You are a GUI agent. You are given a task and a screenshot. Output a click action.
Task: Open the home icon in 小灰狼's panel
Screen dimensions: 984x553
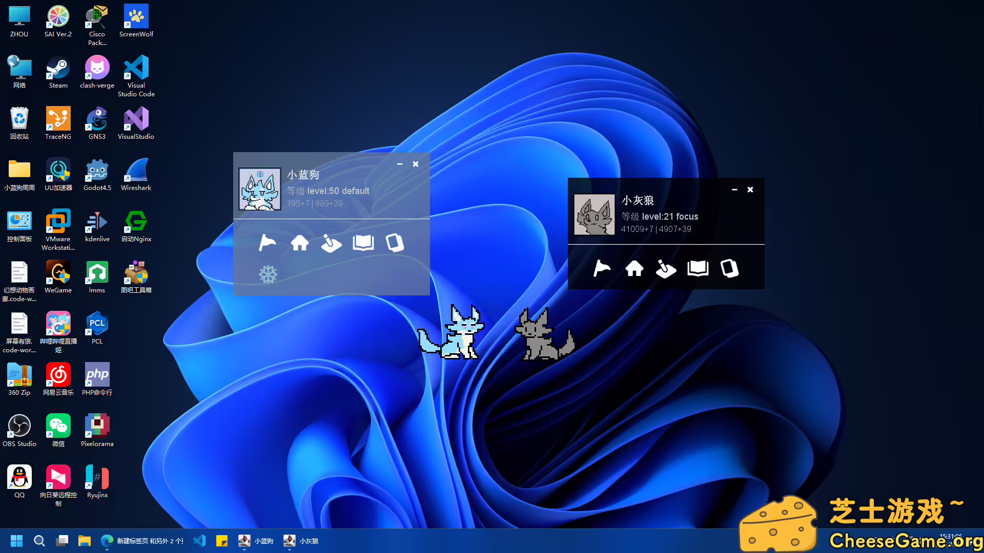click(634, 268)
